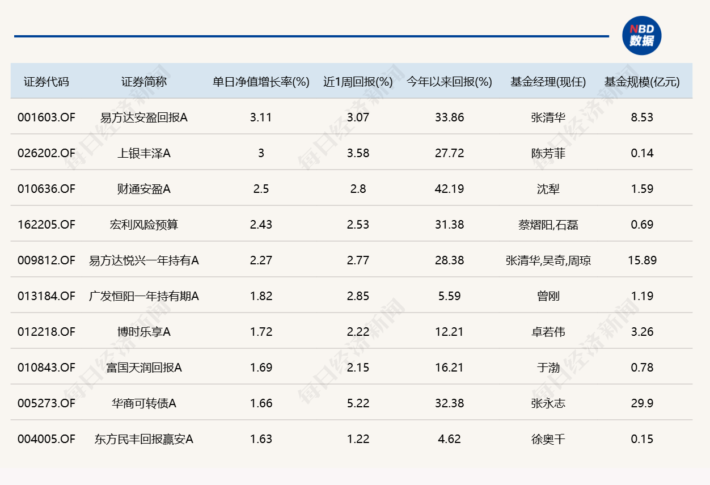Click fund name 宏利风险预算
Image resolution: width=710 pixels, height=485 pixels.
144,225
